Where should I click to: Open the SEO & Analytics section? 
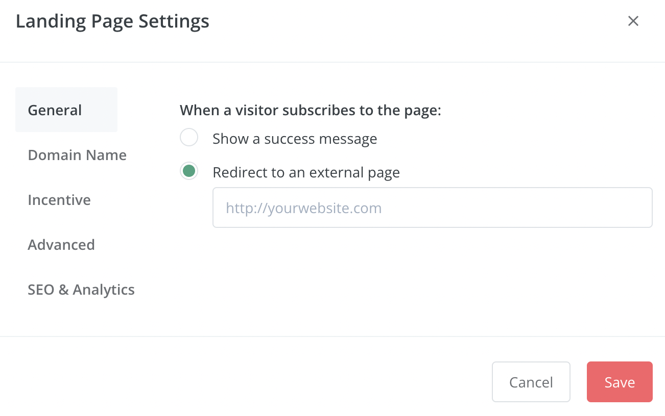(81, 290)
